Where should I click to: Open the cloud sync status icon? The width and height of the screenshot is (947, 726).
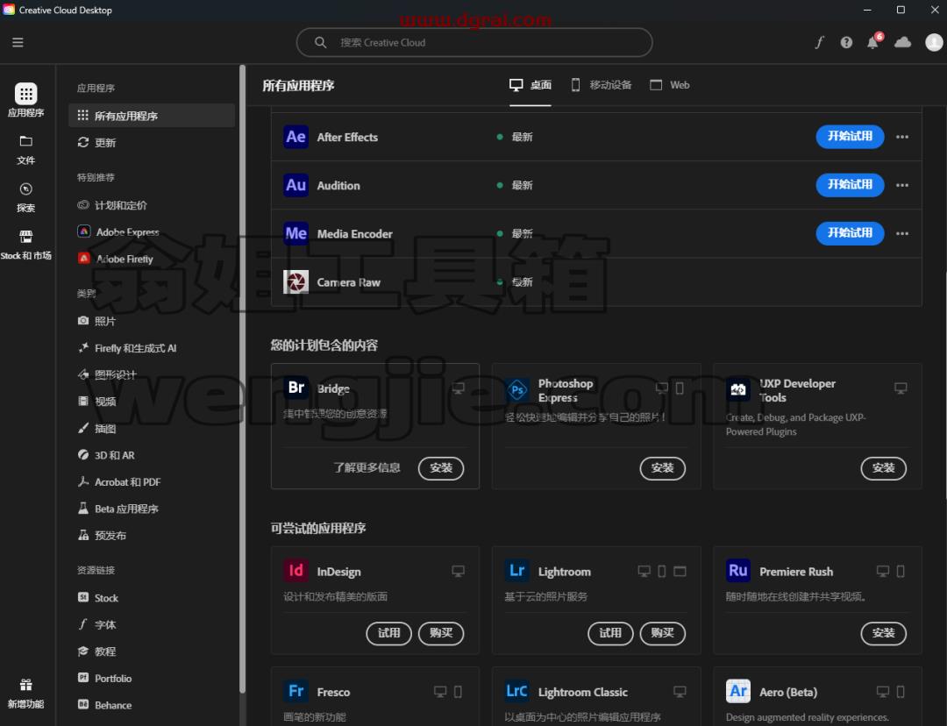coord(902,42)
